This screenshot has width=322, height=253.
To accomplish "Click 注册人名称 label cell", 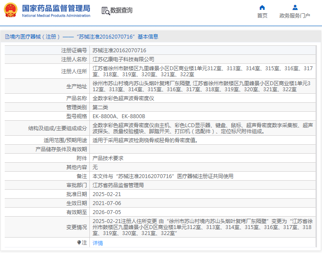I will (x=47, y=59).
